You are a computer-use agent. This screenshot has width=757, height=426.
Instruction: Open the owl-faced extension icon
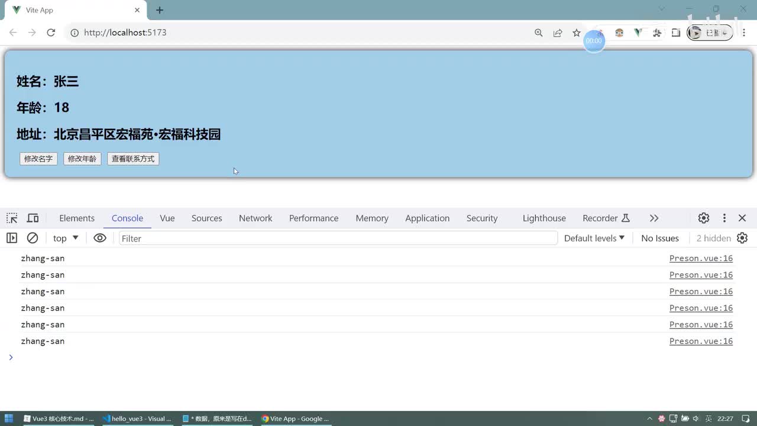coord(619,33)
